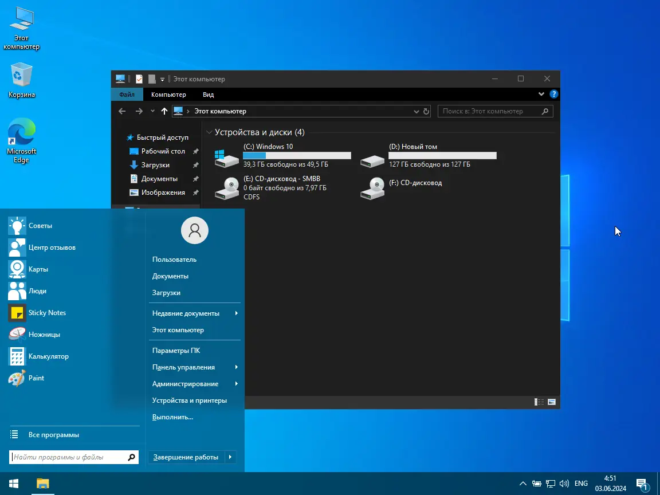This screenshot has height=495, width=660.
Task: Click the help question mark icon
Action: click(x=553, y=95)
